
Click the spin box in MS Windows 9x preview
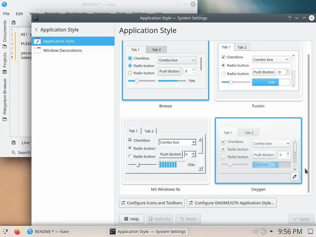click(x=190, y=154)
